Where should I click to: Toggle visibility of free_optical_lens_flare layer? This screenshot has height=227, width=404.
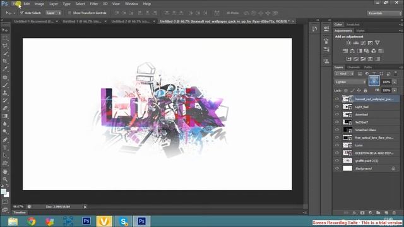337,137
